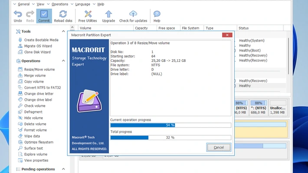Click the Commit checkmark icon
The height and width of the screenshot is (173, 308).
tap(44, 14)
